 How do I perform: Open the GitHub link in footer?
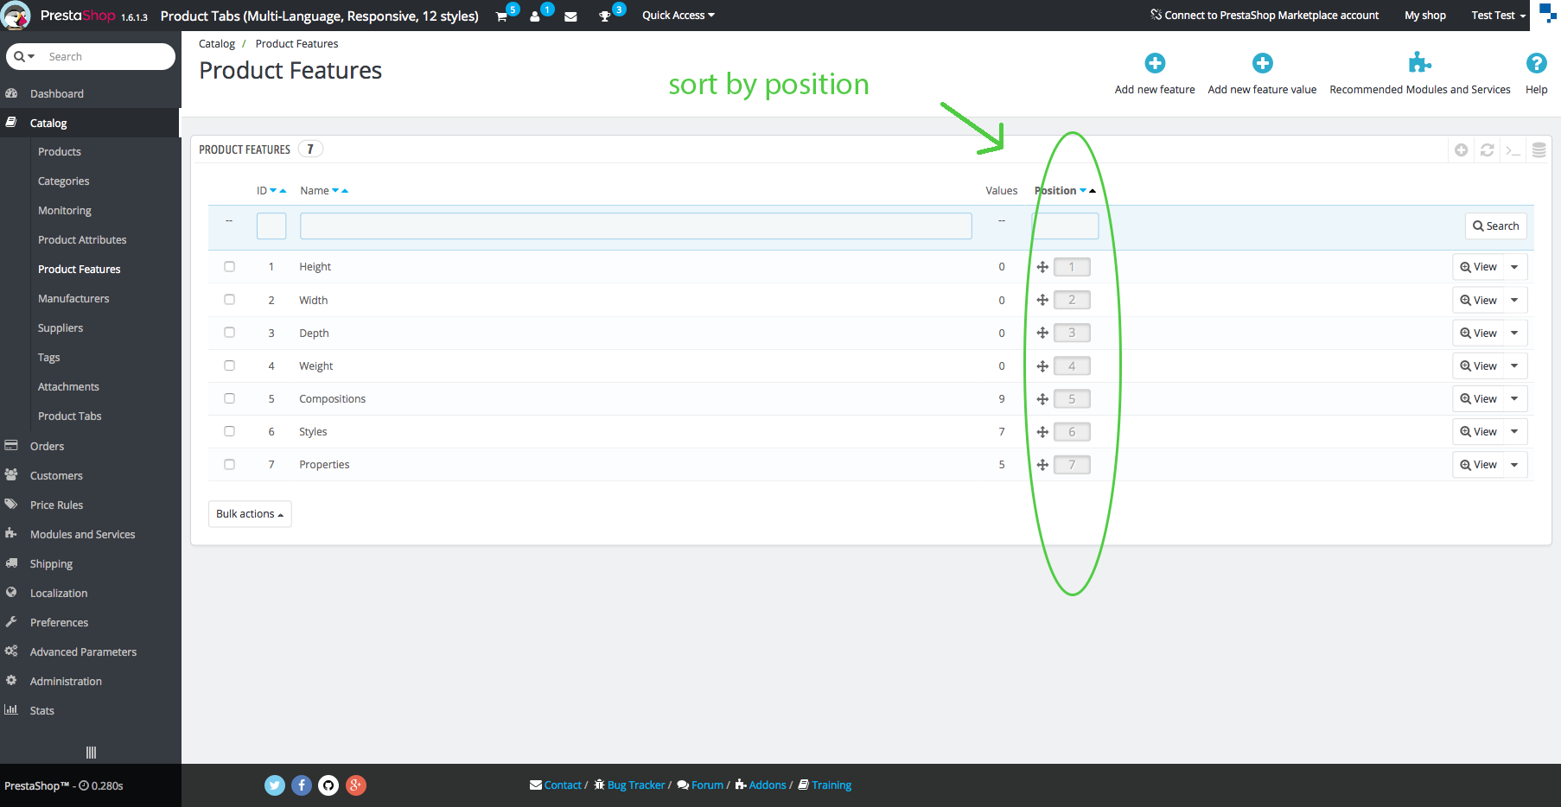pyautogui.click(x=328, y=785)
